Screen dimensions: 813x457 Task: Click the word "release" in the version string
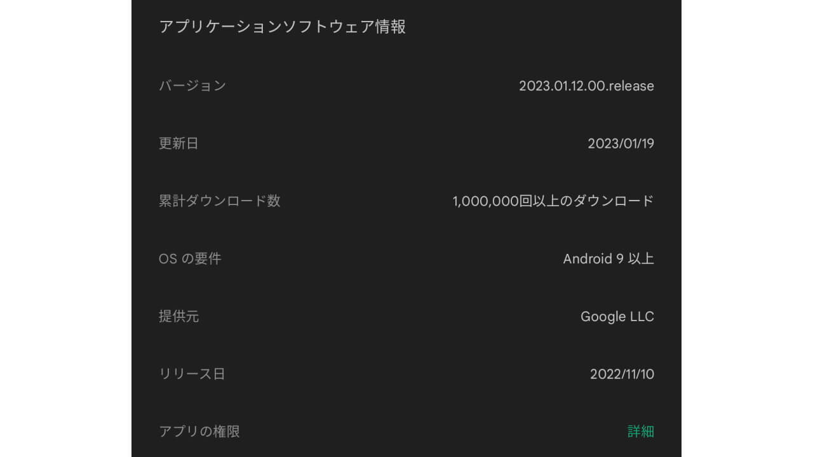click(631, 86)
